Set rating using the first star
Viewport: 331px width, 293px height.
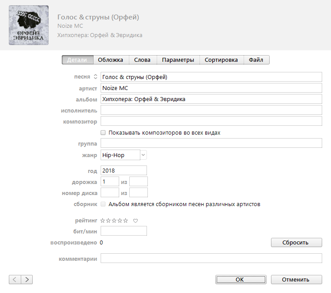[103, 221]
